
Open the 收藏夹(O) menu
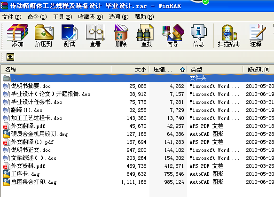[x=91, y=17]
